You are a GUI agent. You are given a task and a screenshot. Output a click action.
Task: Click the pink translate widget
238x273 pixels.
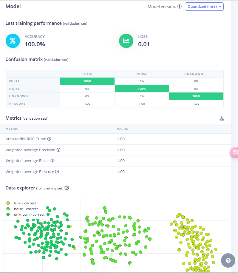click(234, 152)
